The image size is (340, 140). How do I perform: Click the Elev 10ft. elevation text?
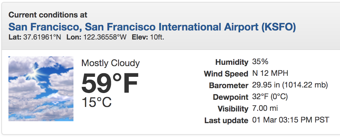148,37
